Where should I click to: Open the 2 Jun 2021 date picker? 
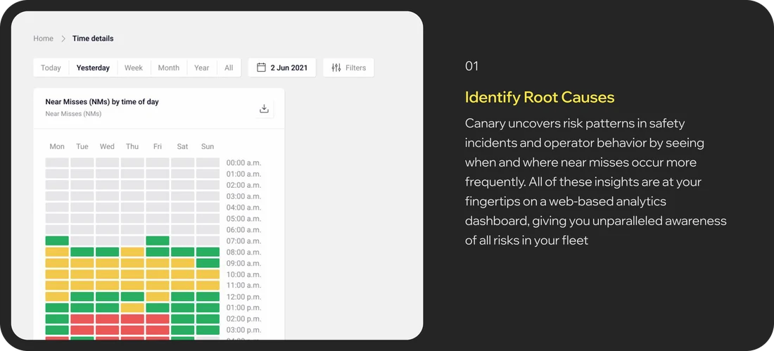point(282,68)
